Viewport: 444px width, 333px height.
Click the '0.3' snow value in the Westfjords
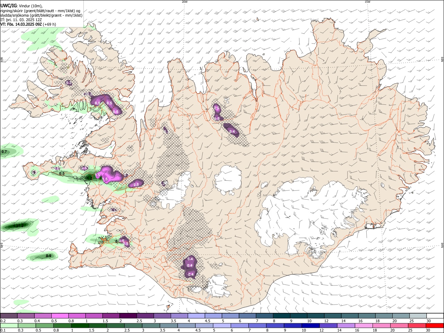point(69,83)
